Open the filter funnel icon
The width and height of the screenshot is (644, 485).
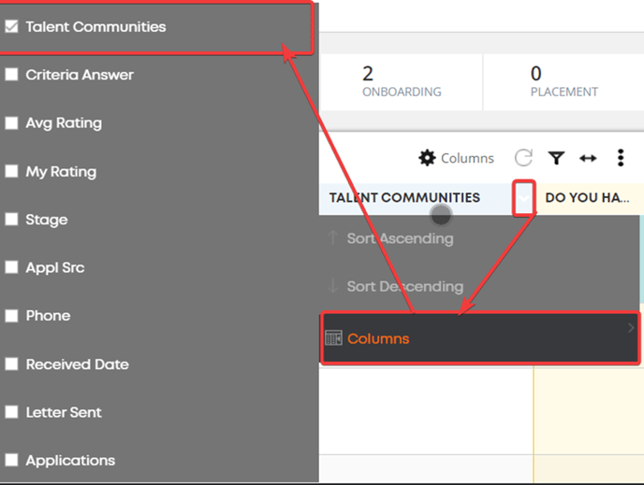[x=556, y=158]
